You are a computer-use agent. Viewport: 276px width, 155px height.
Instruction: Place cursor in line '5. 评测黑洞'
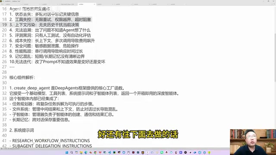coord(50,35)
